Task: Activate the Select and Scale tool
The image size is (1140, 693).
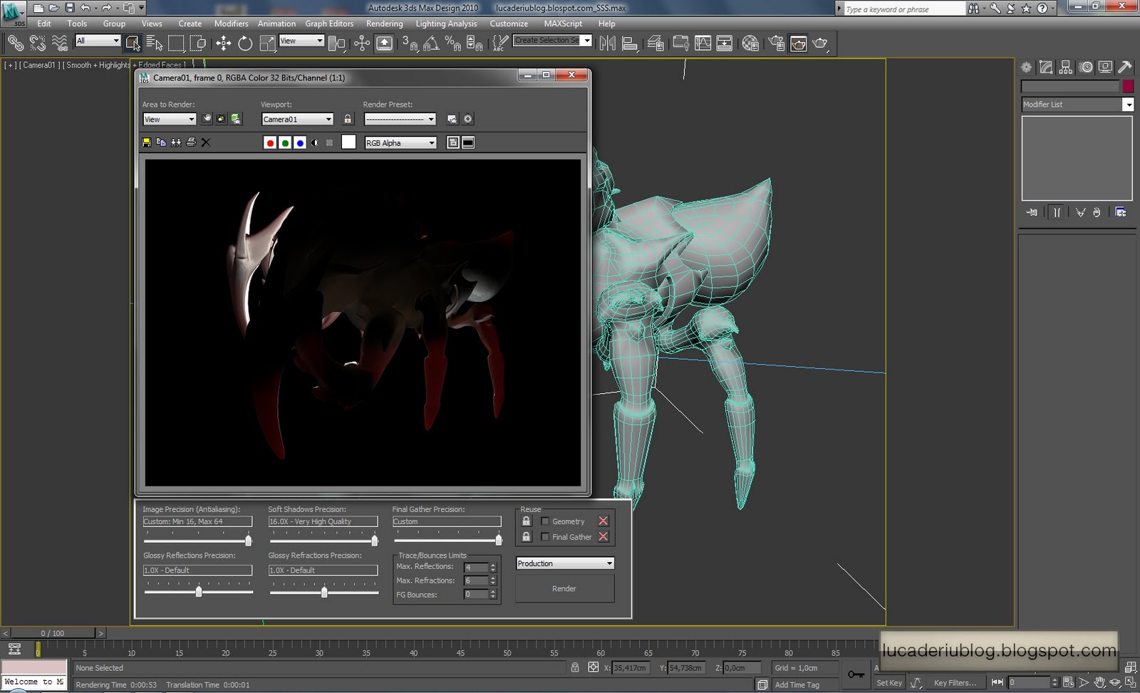Action: (x=267, y=43)
